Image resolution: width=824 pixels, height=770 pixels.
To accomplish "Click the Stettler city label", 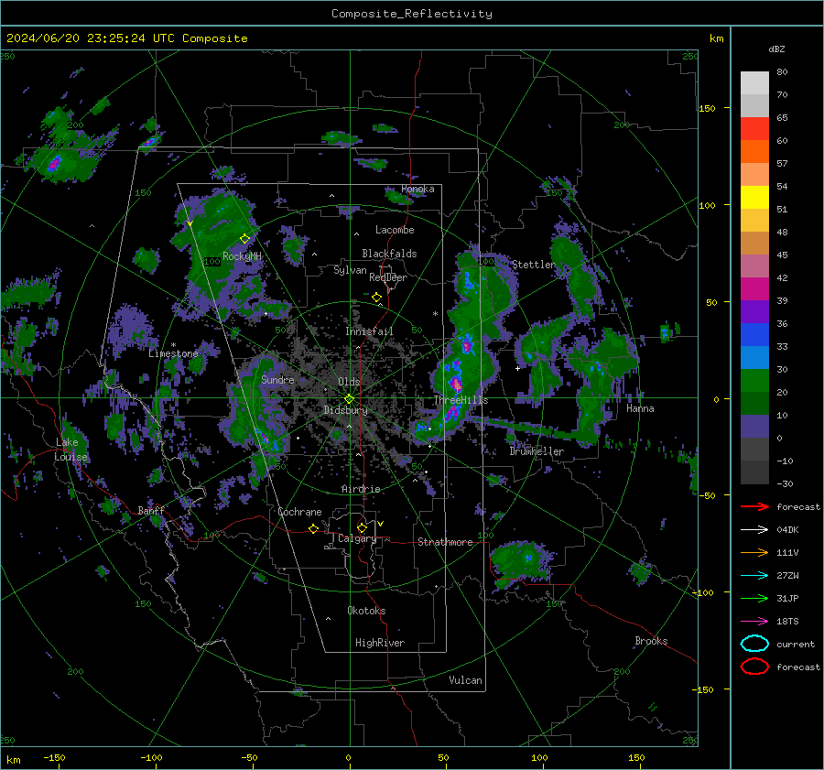I will (534, 265).
